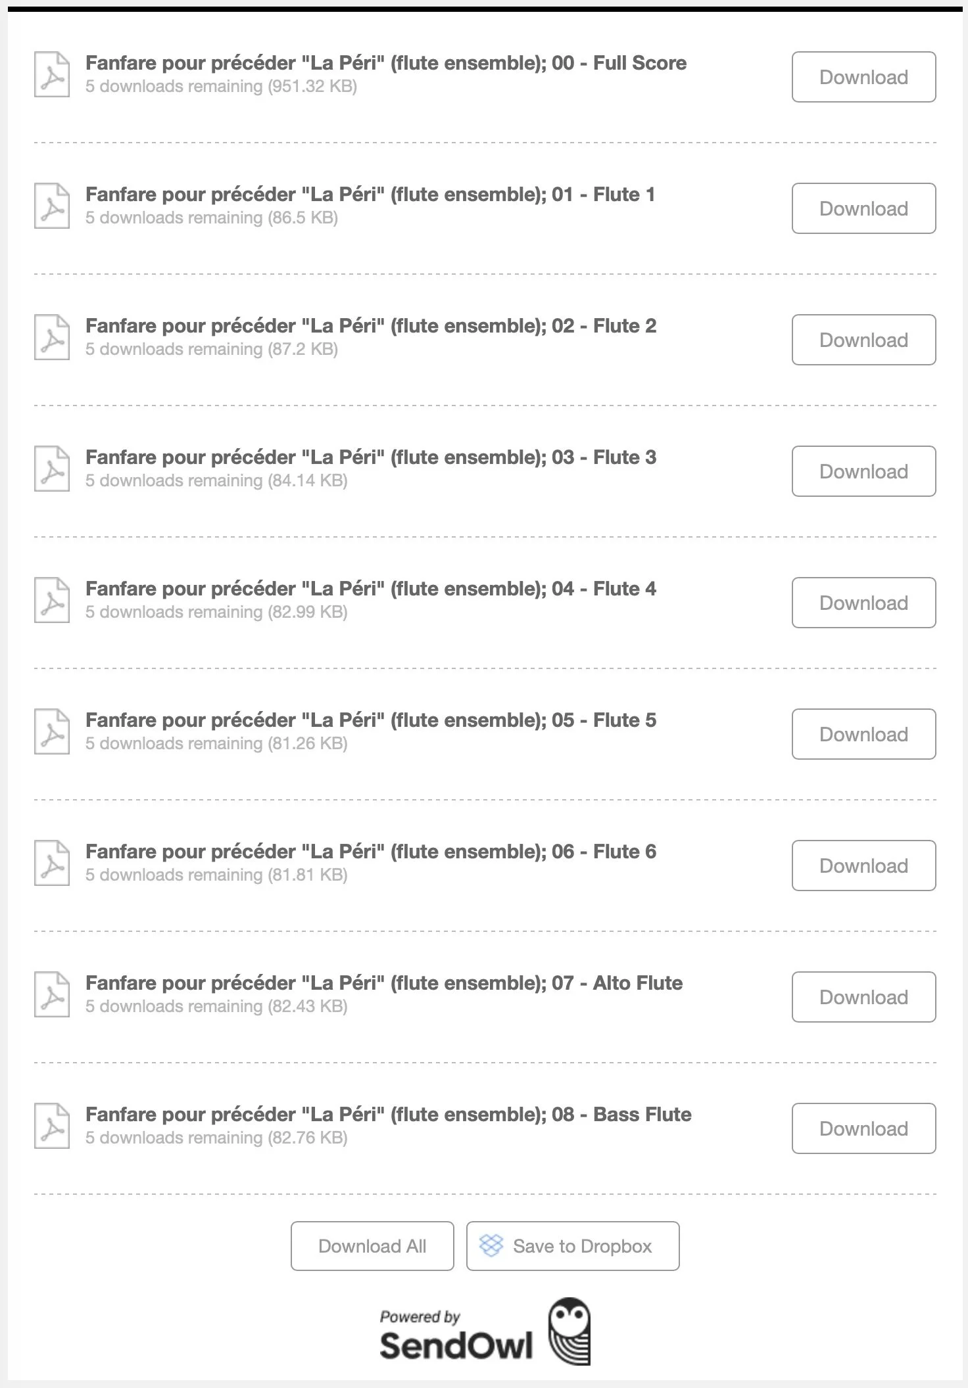Viewport: 968px width, 1388px height.
Task: Click the Download All button
Action: [x=372, y=1246]
